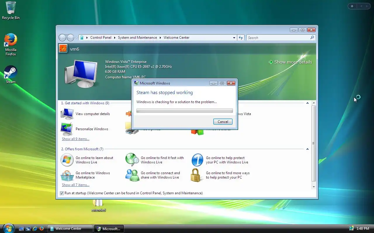The width and height of the screenshot is (374, 233).
Task: Uncheck the Run at startup checkbox
Action: 62,193
